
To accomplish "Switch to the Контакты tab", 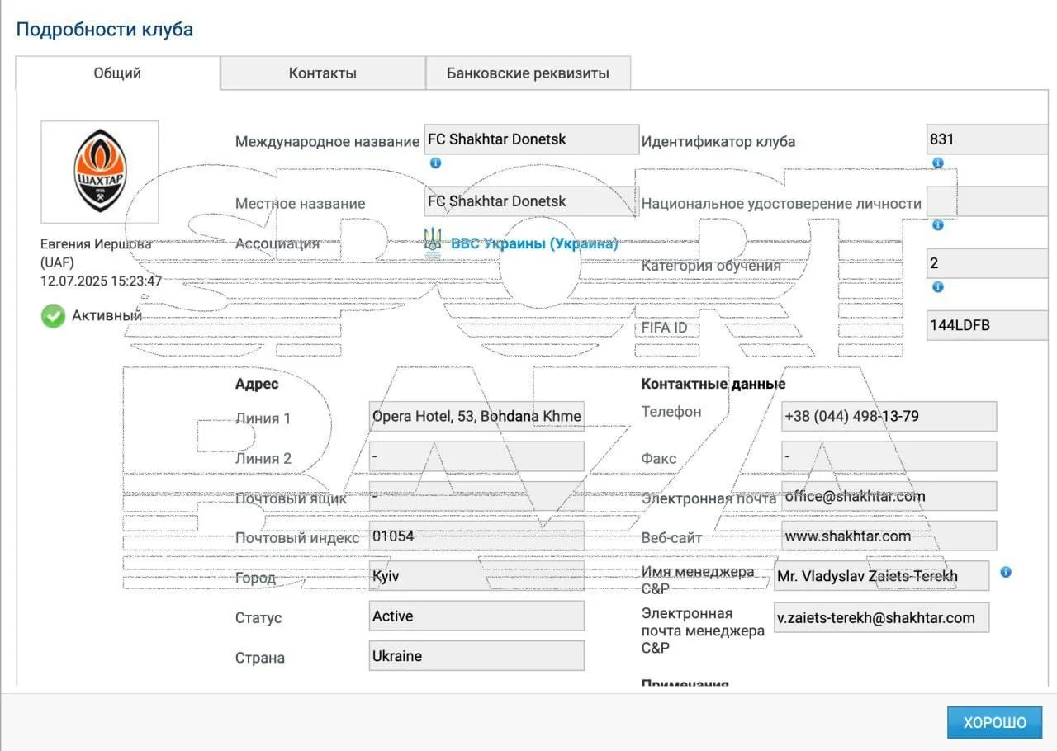I will point(323,73).
